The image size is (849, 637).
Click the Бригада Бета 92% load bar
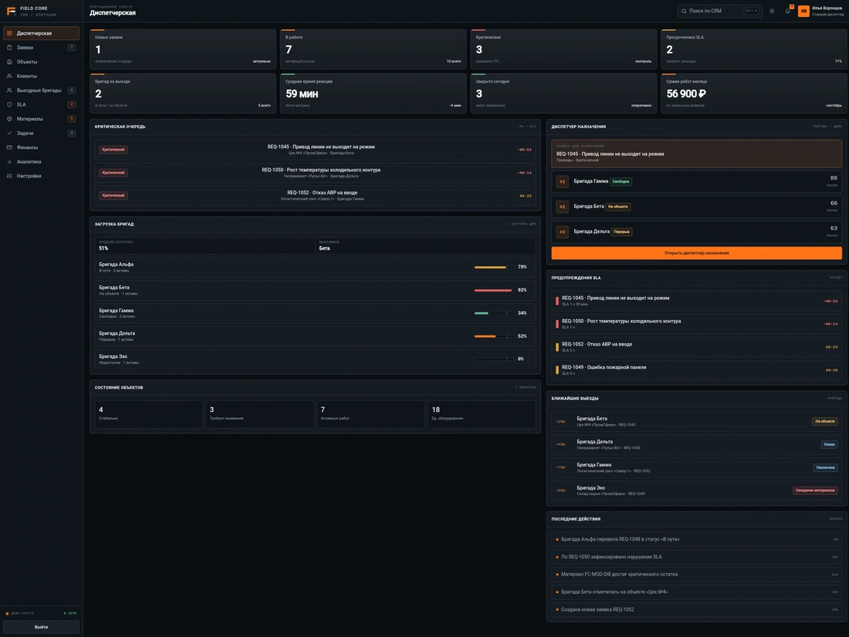(493, 290)
